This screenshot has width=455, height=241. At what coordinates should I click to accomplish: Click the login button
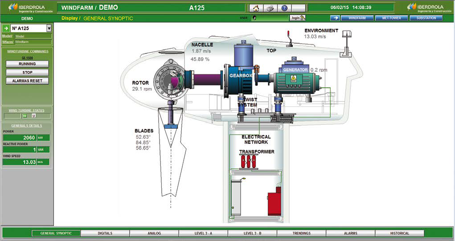[x=297, y=18]
